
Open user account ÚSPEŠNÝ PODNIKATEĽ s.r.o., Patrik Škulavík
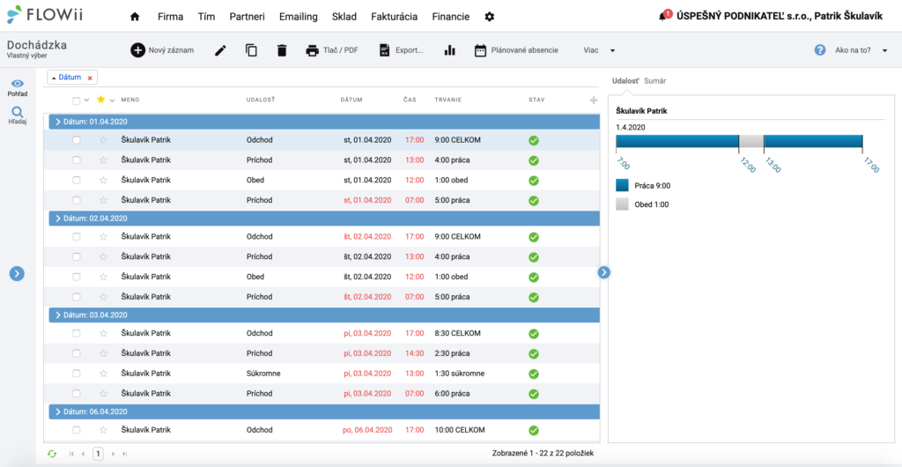click(x=779, y=17)
